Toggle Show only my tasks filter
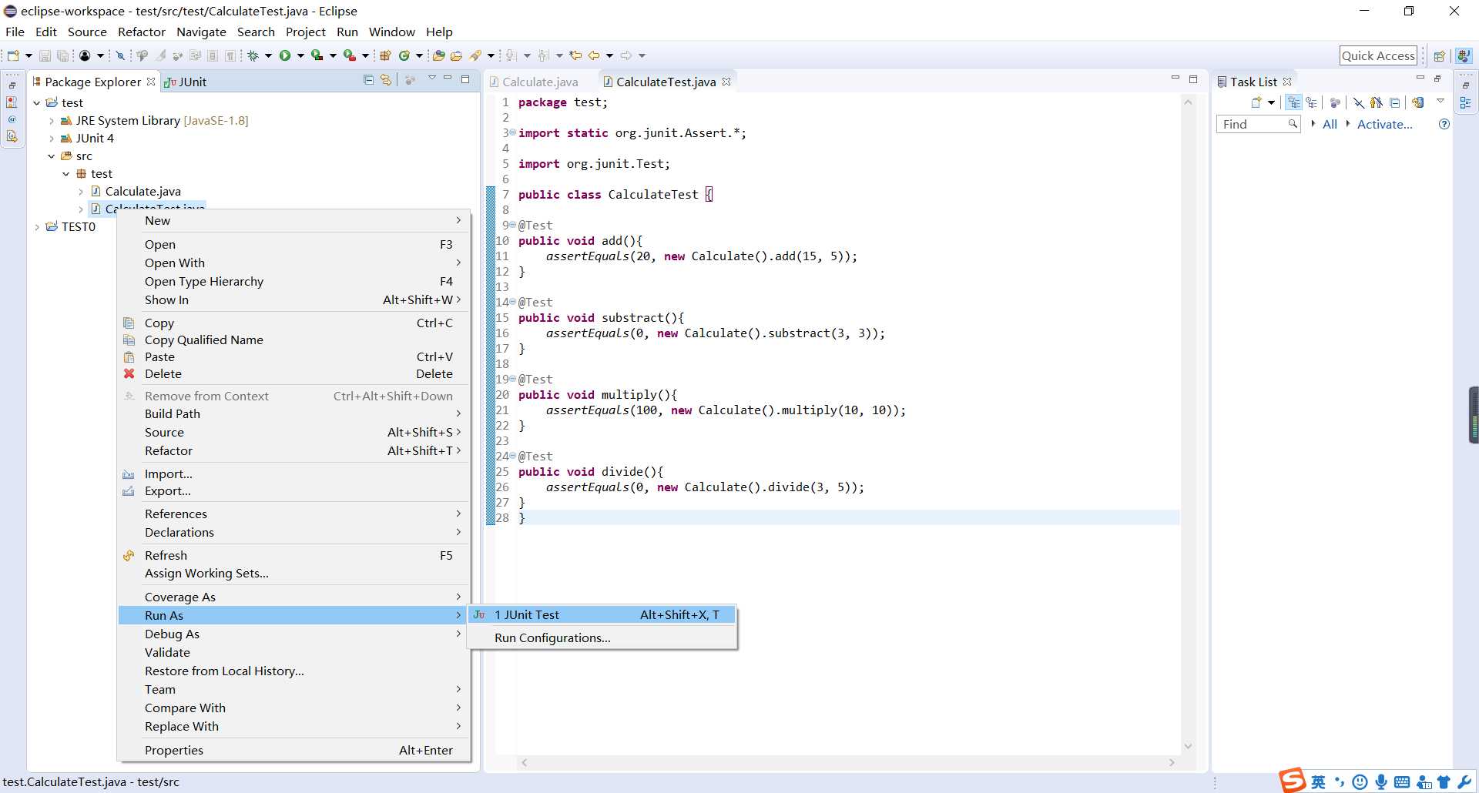 pos(1377,102)
